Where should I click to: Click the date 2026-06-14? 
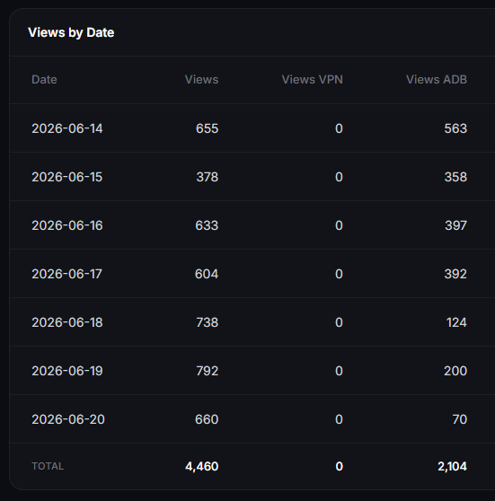click(67, 128)
